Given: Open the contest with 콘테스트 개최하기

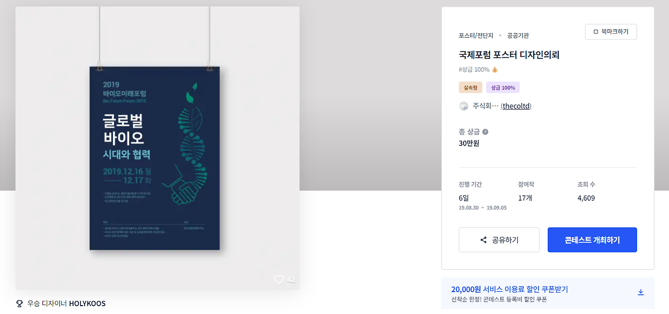Looking at the screenshot, I should click(x=592, y=240).
